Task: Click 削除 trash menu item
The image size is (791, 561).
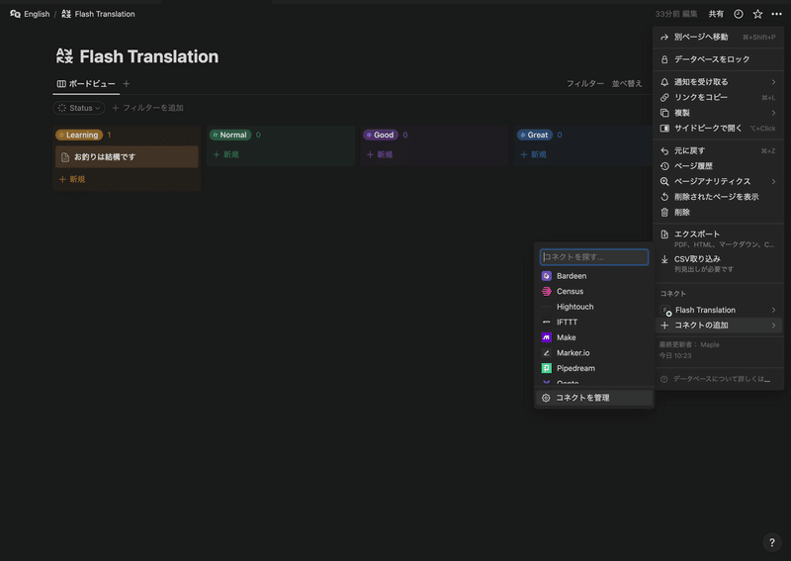Action: [719, 212]
